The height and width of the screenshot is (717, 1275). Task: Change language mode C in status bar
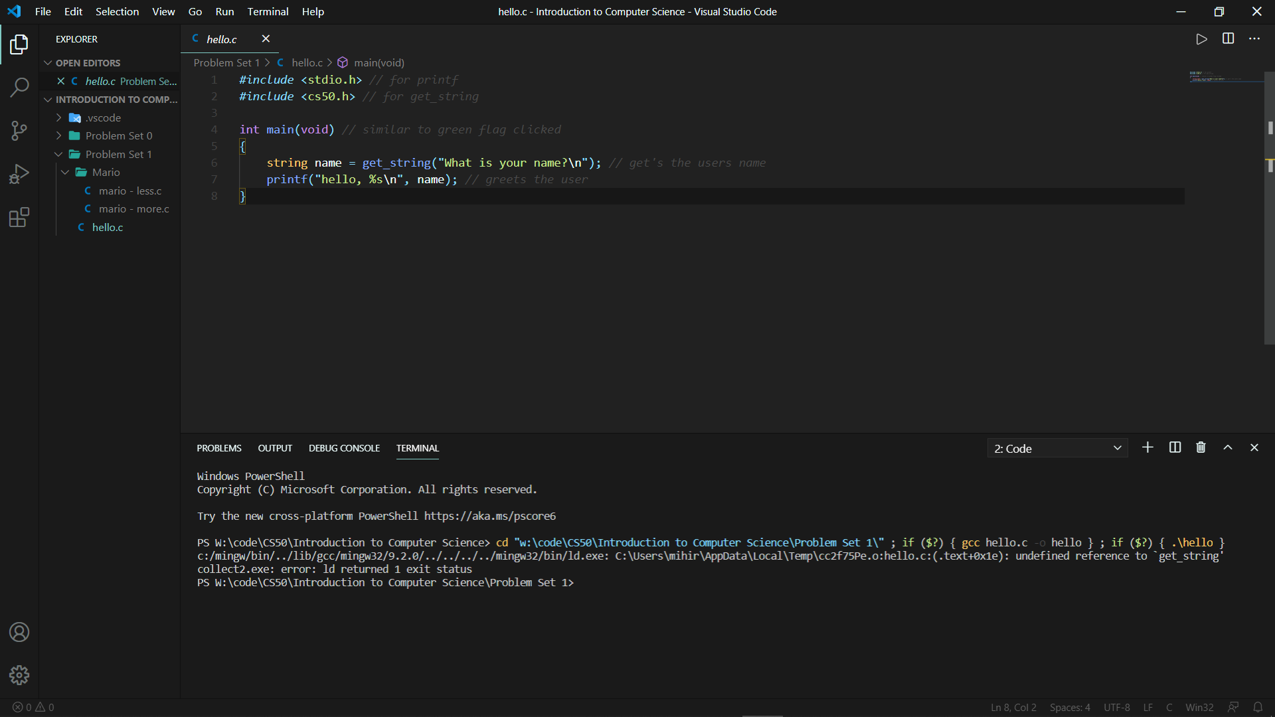click(1169, 707)
